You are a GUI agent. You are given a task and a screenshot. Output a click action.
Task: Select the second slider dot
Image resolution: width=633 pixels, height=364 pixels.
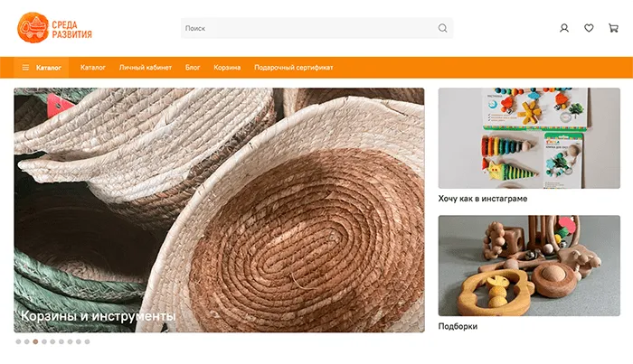(x=26, y=341)
